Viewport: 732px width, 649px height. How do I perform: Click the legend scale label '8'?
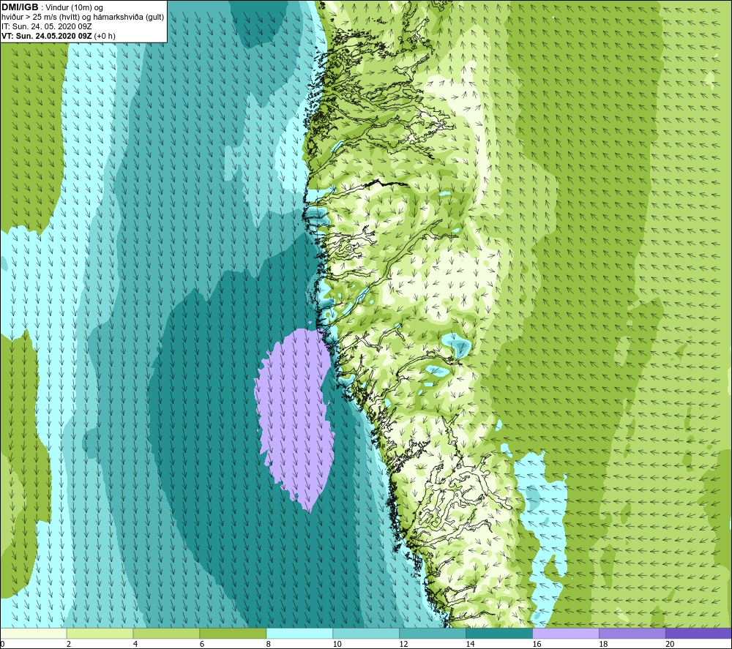(269, 644)
